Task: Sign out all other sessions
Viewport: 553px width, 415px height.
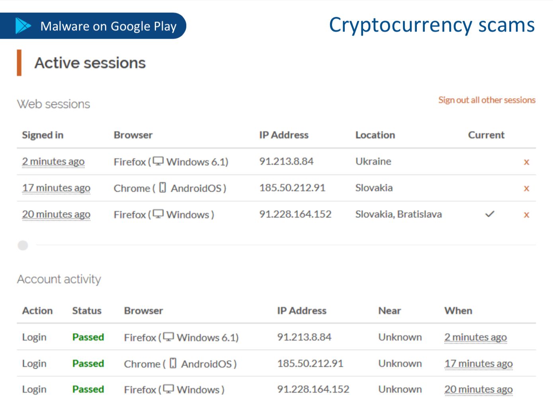Action: 487,100
